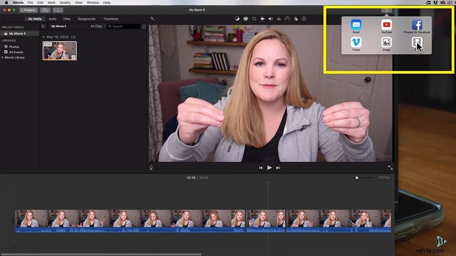The height and width of the screenshot is (256, 456).
Task: Export current frame as Image
Action: coord(386,43)
